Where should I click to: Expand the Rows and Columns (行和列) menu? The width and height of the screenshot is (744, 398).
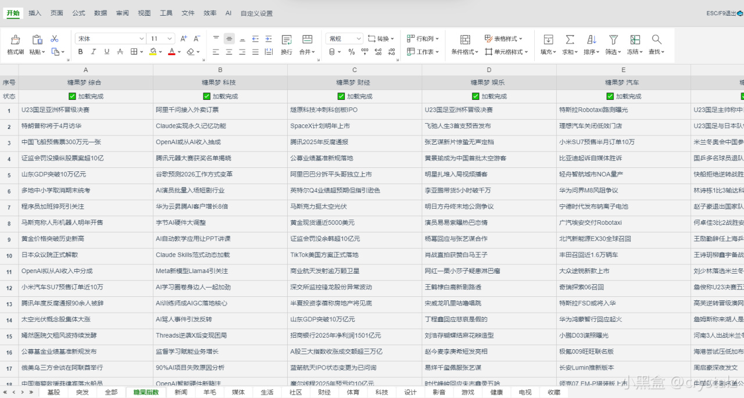(x=422, y=38)
